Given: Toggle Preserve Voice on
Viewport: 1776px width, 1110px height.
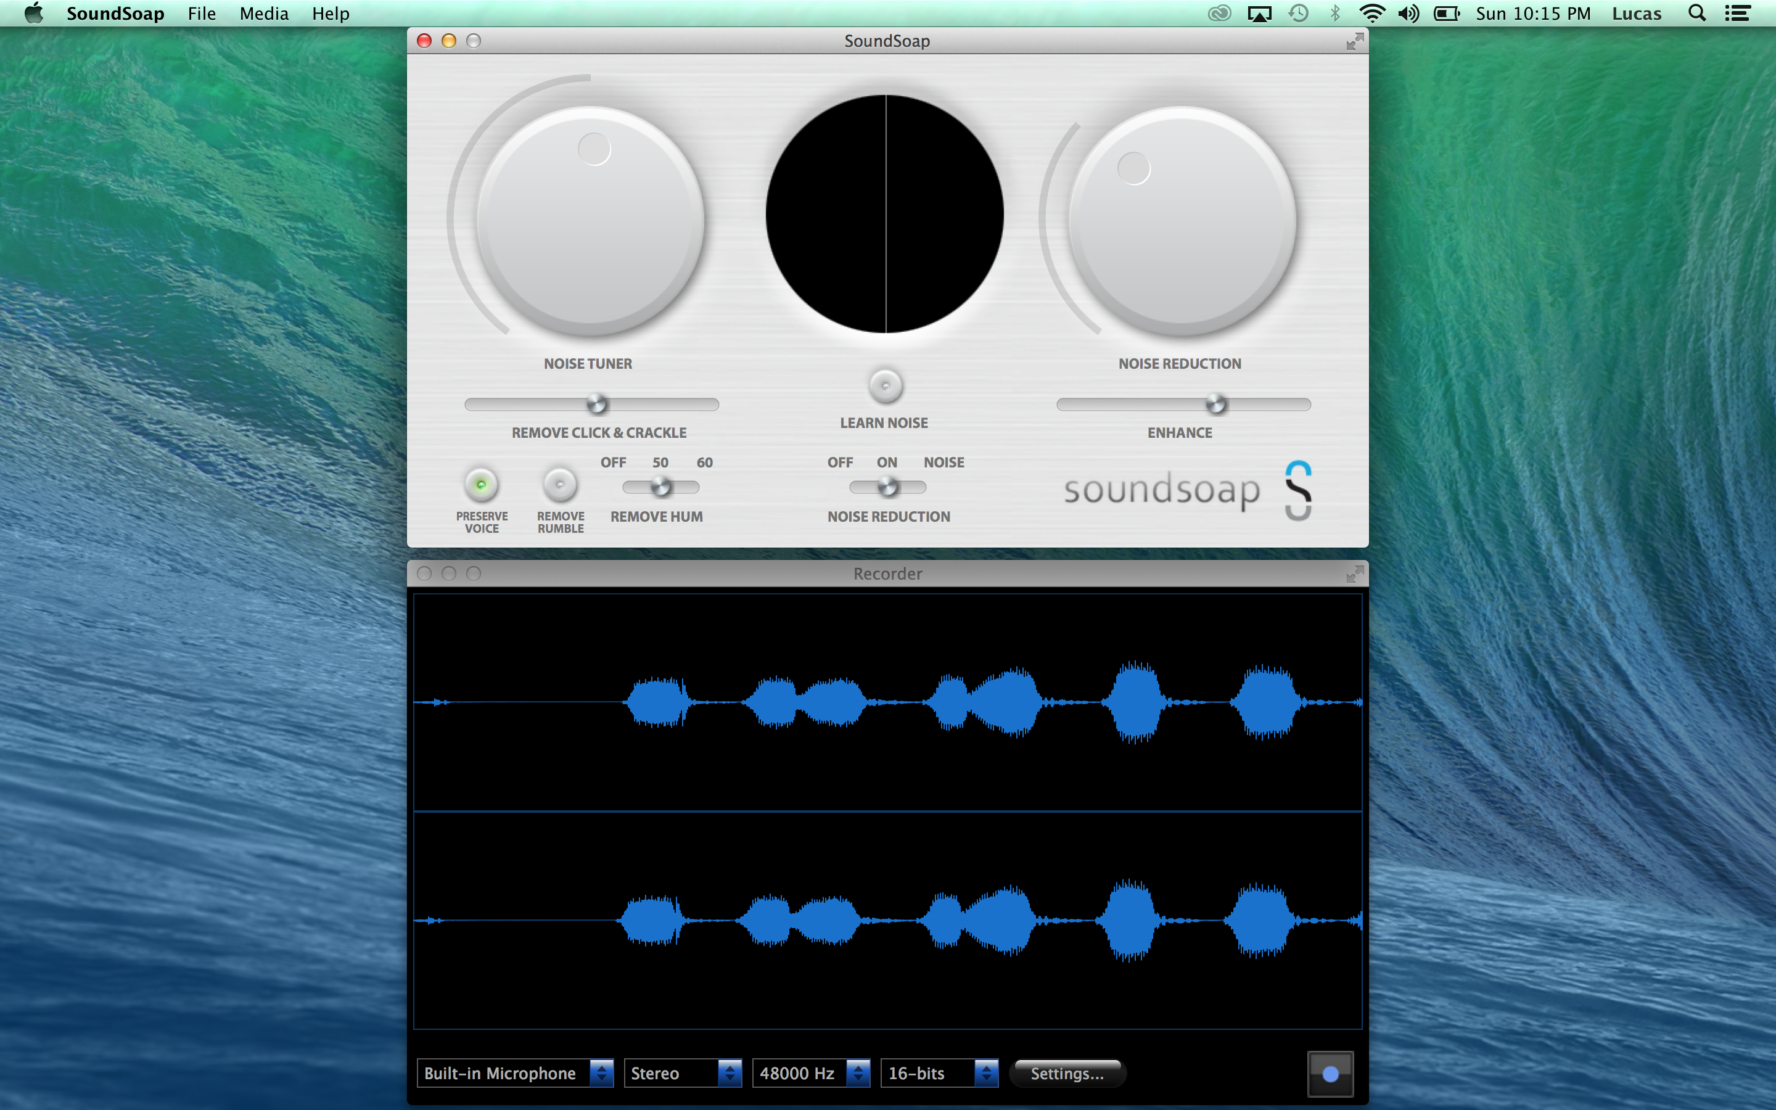Looking at the screenshot, I should tap(482, 485).
